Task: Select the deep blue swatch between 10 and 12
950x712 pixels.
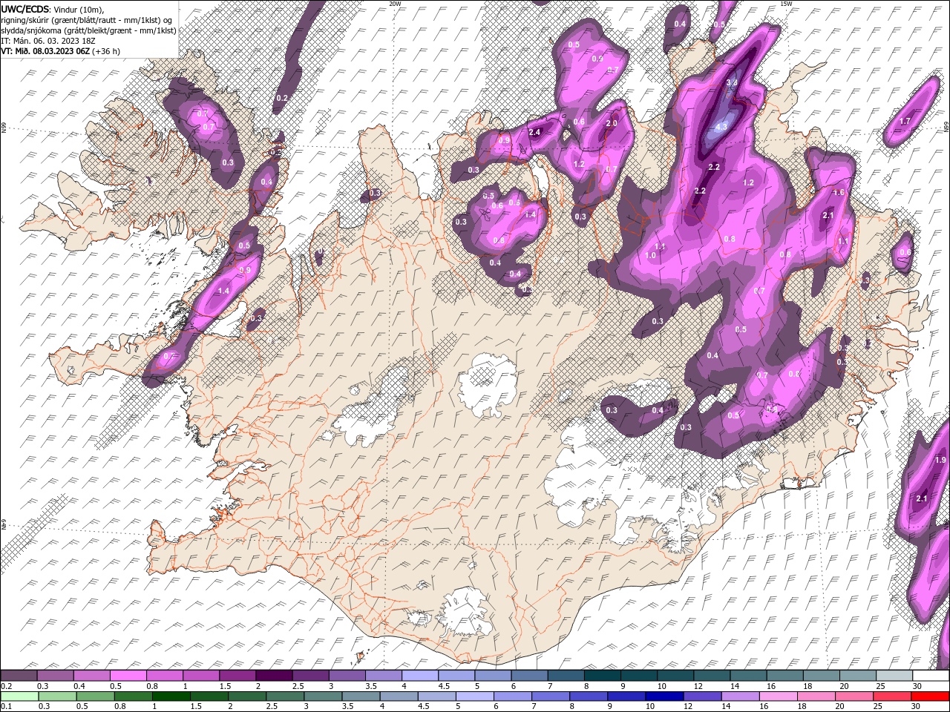Action: coord(664,696)
